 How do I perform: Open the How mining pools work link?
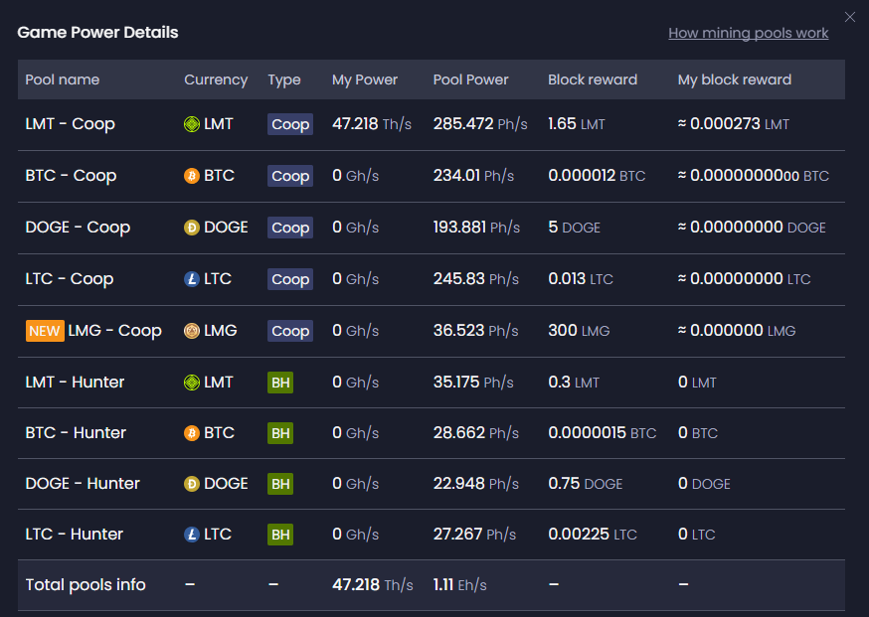(748, 33)
